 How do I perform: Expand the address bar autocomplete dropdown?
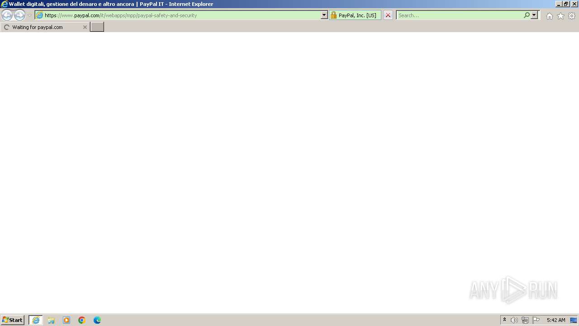click(324, 15)
